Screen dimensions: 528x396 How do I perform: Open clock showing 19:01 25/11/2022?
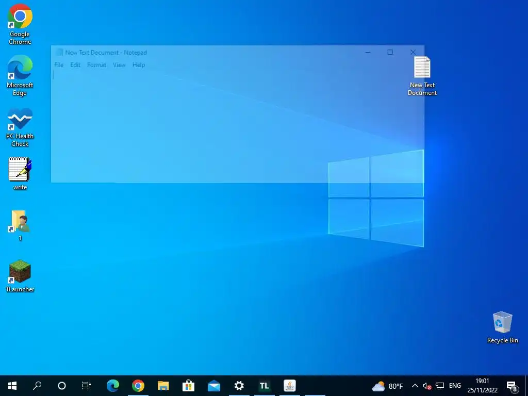point(482,386)
